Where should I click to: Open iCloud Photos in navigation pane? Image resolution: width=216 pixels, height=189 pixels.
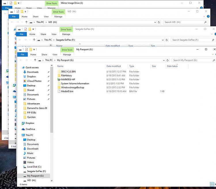coord(34,81)
